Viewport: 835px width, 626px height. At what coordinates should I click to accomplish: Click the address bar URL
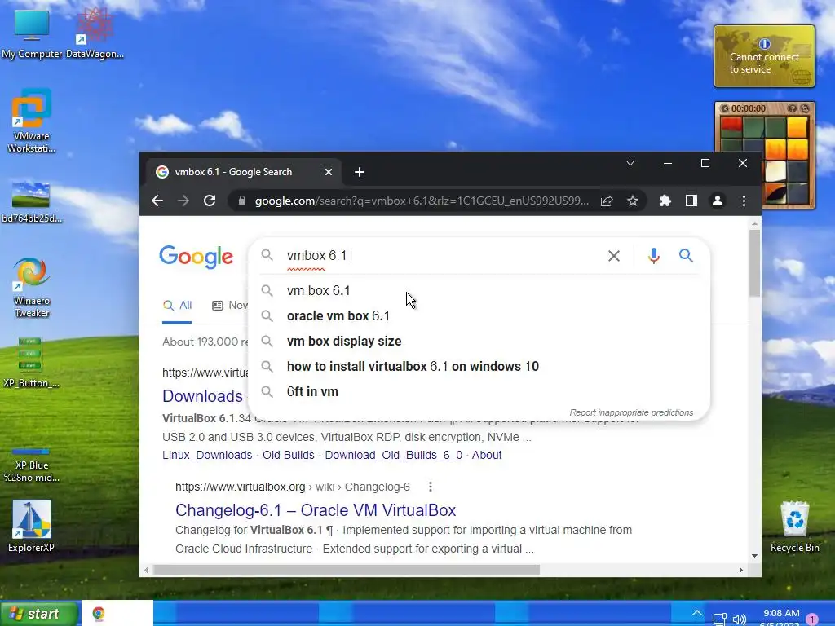[422, 201]
